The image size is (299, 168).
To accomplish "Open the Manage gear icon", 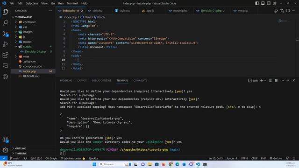I will pyautogui.click(x=5, y=150).
